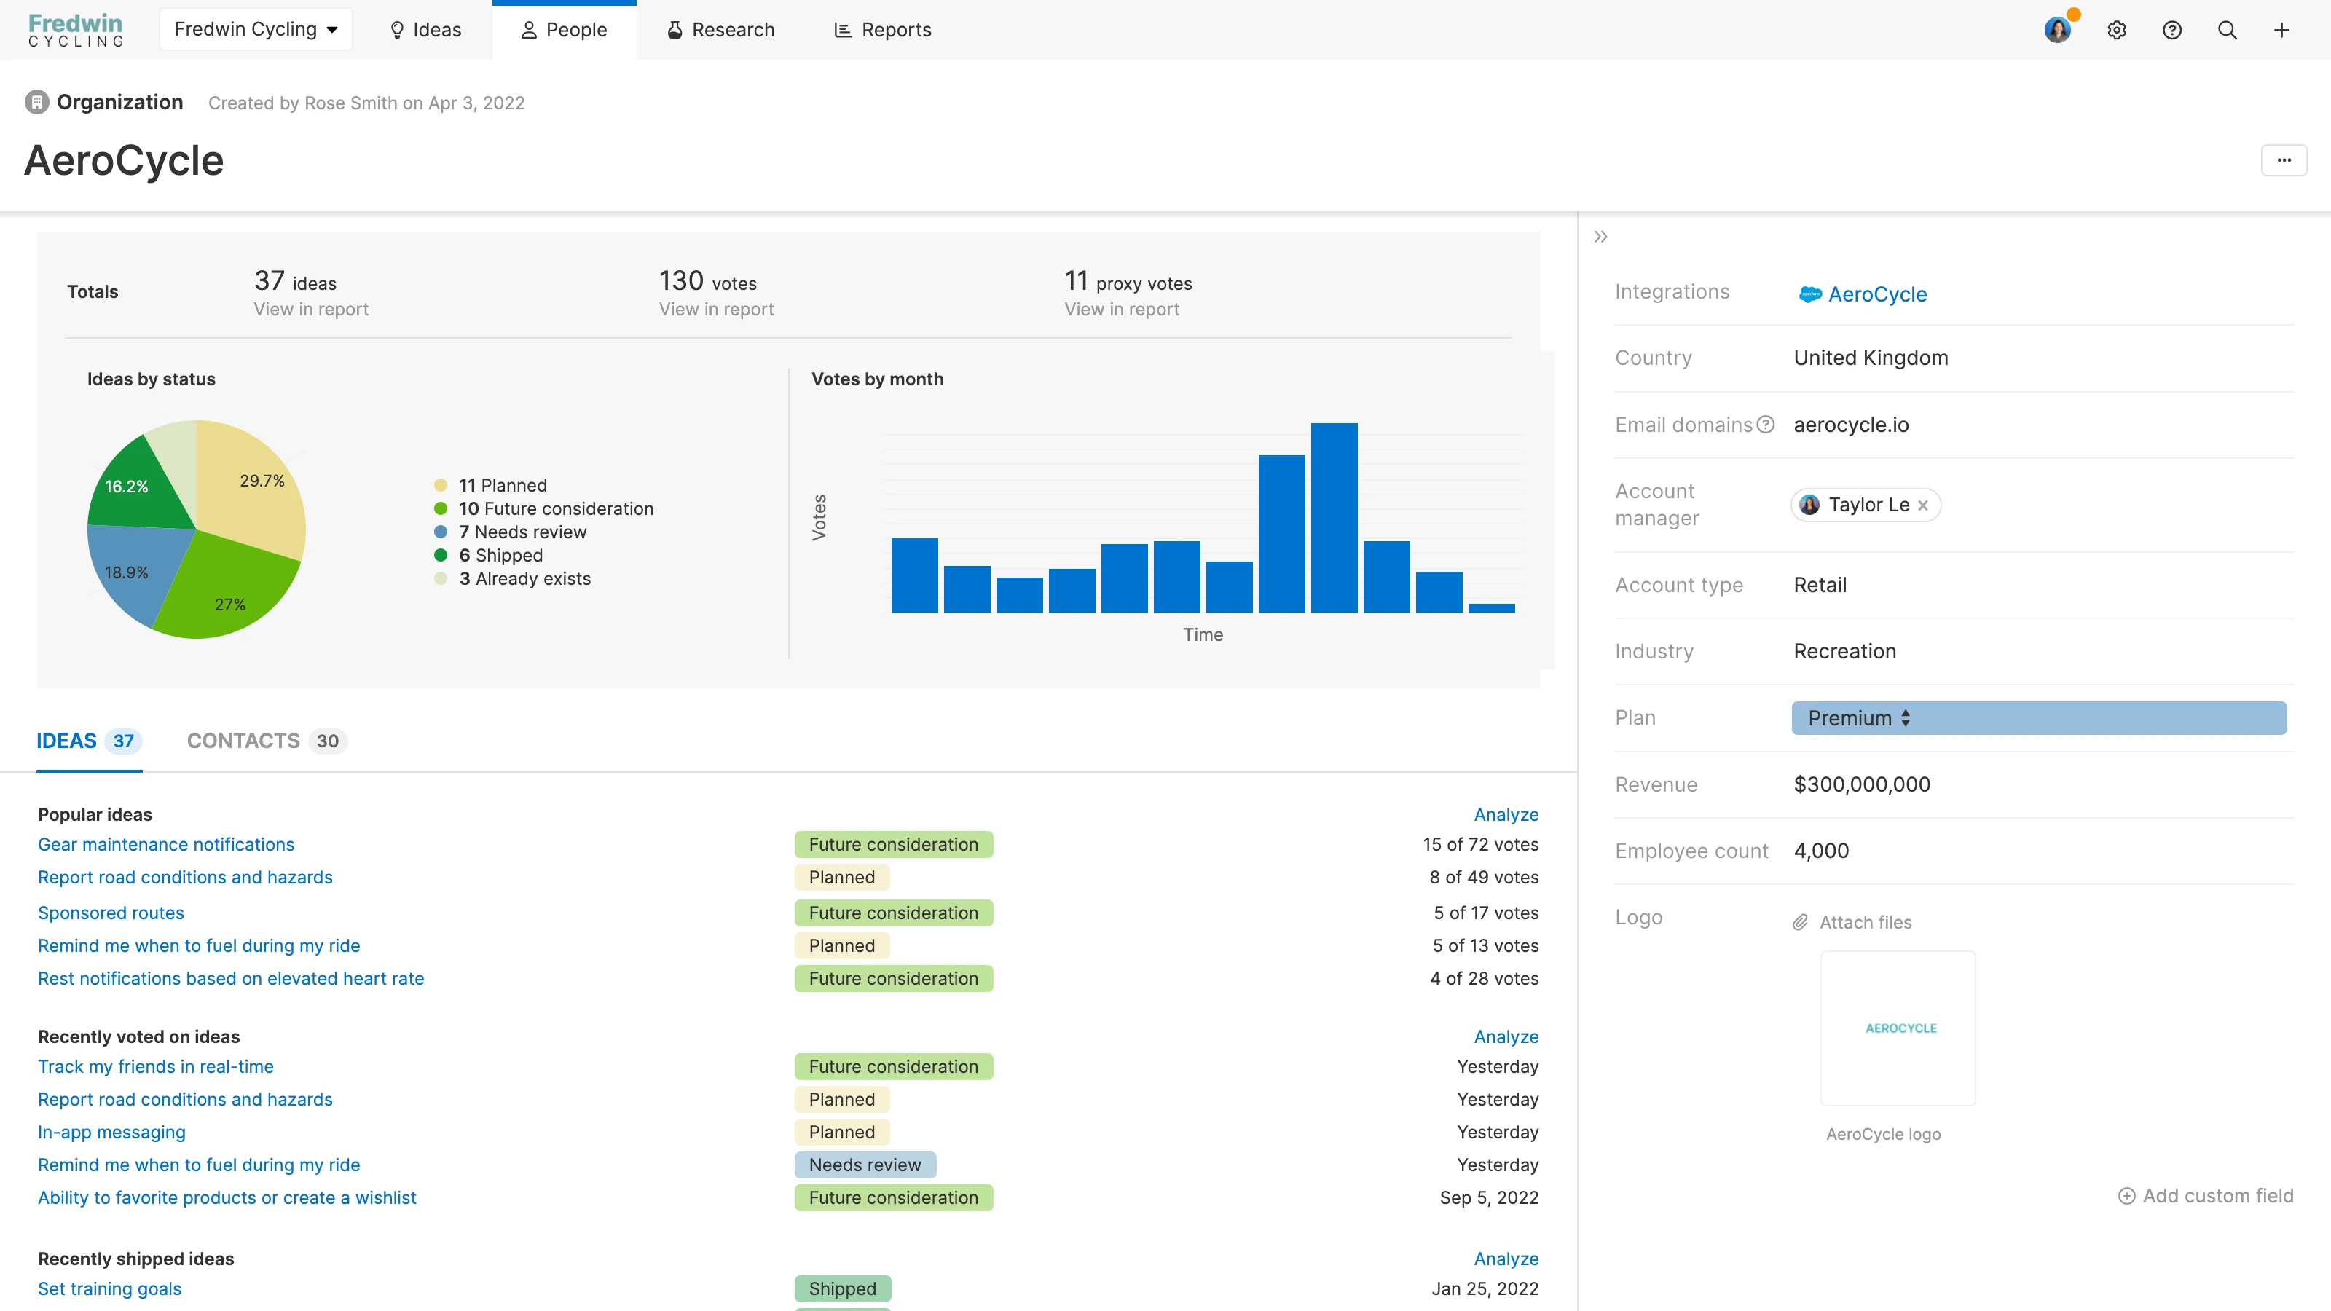Viewport: 2331px width, 1311px height.
Task: Collapse the details sidebar with double chevron
Action: pos(1600,236)
